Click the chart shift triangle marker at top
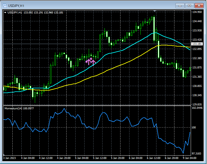 (155, 11)
